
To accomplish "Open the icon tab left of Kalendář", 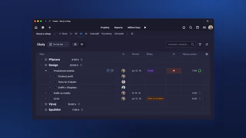I will pos(86,34).
